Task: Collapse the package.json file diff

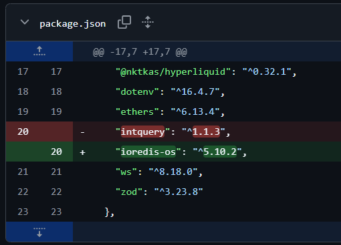Action: [x=25, y=22]
